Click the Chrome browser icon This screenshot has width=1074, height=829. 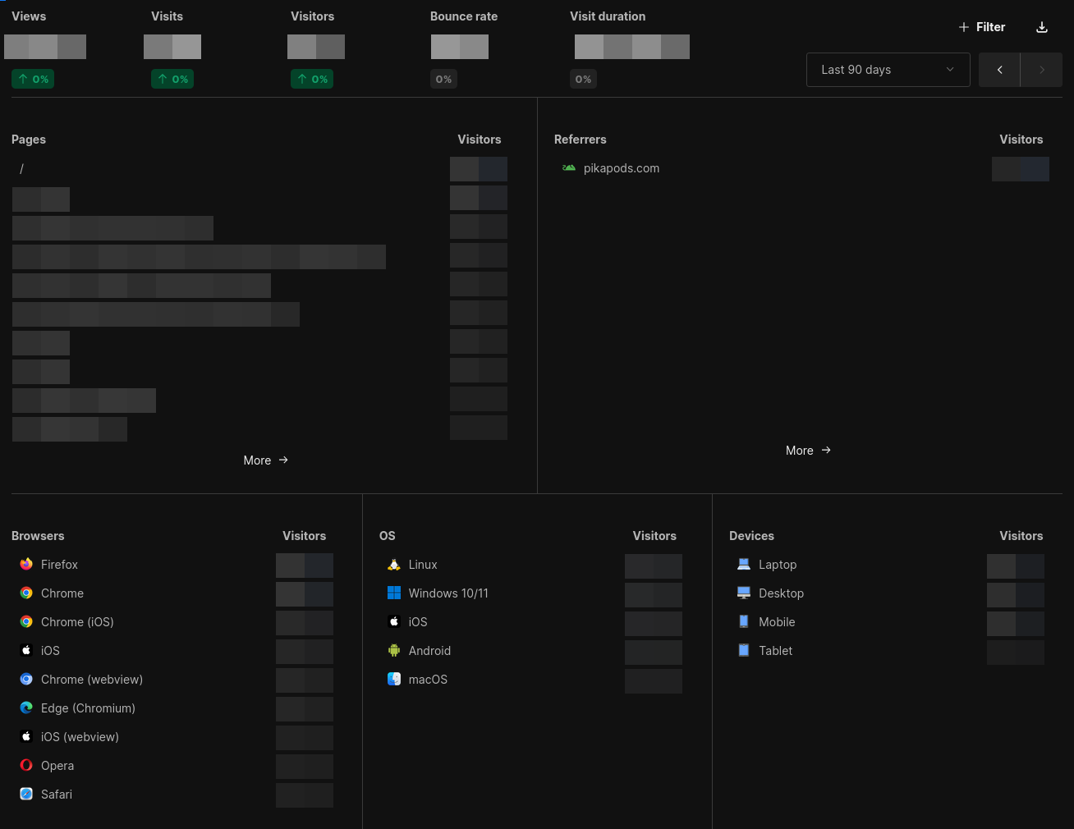(26, 593)
